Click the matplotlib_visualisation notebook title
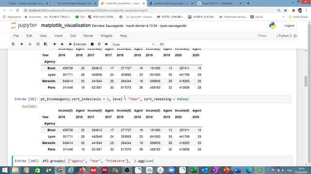This screenshot has height=174, width=311. [66, 26]
